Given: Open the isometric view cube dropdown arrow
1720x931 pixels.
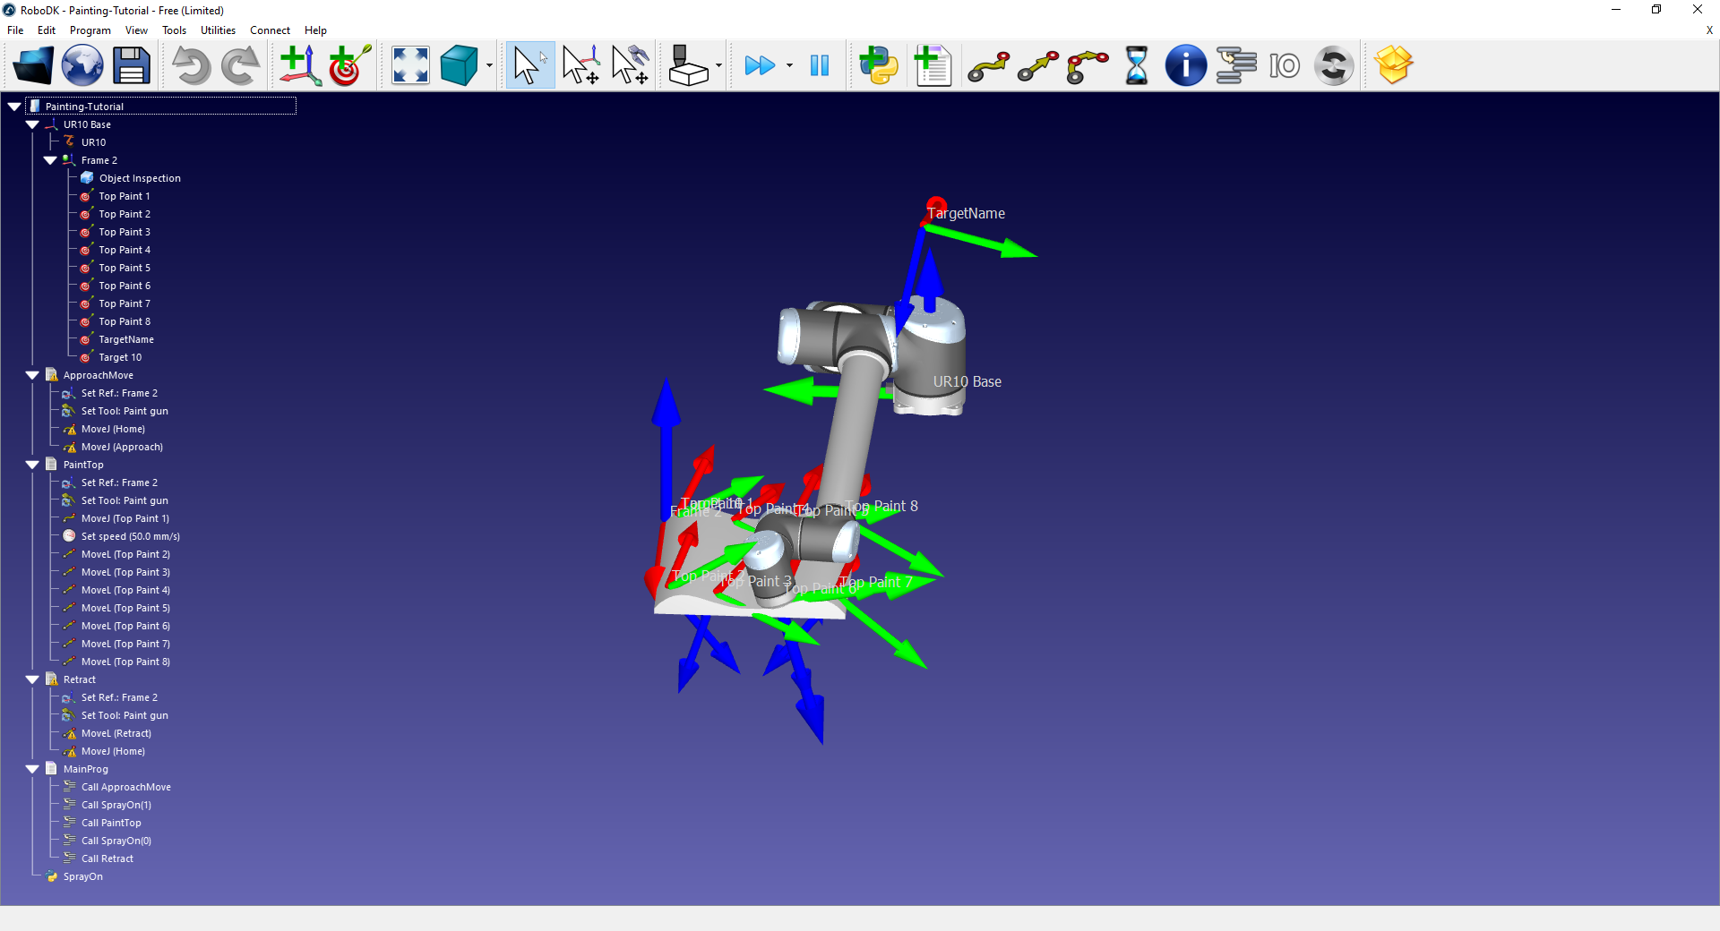Looking at the screenshot, I should pyautogui.click(x=489, y=65).
